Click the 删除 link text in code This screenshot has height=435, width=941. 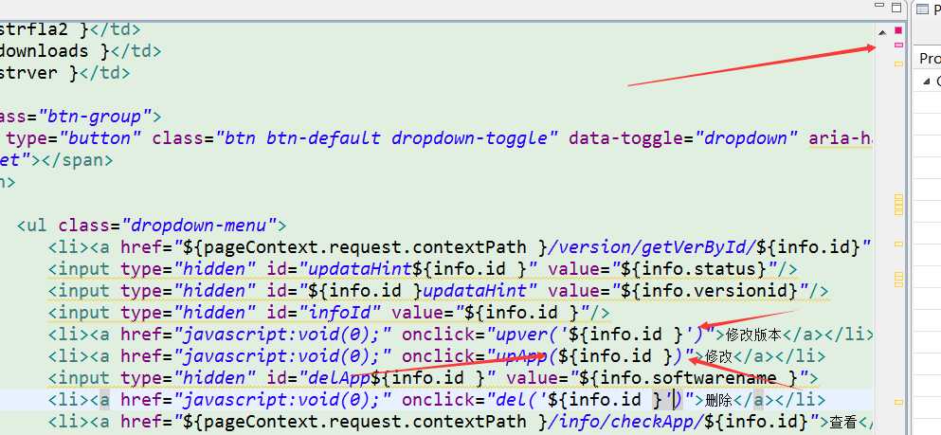pos(718,400)
